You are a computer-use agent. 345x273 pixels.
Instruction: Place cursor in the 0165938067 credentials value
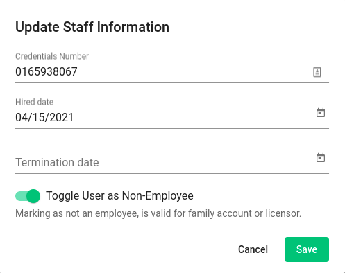click(47, 71)
